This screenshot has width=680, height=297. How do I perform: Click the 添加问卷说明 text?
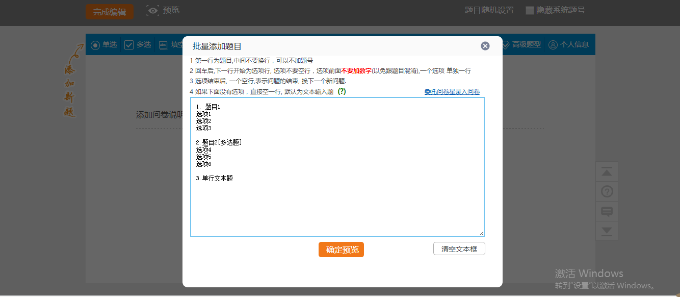coord(160,114)
